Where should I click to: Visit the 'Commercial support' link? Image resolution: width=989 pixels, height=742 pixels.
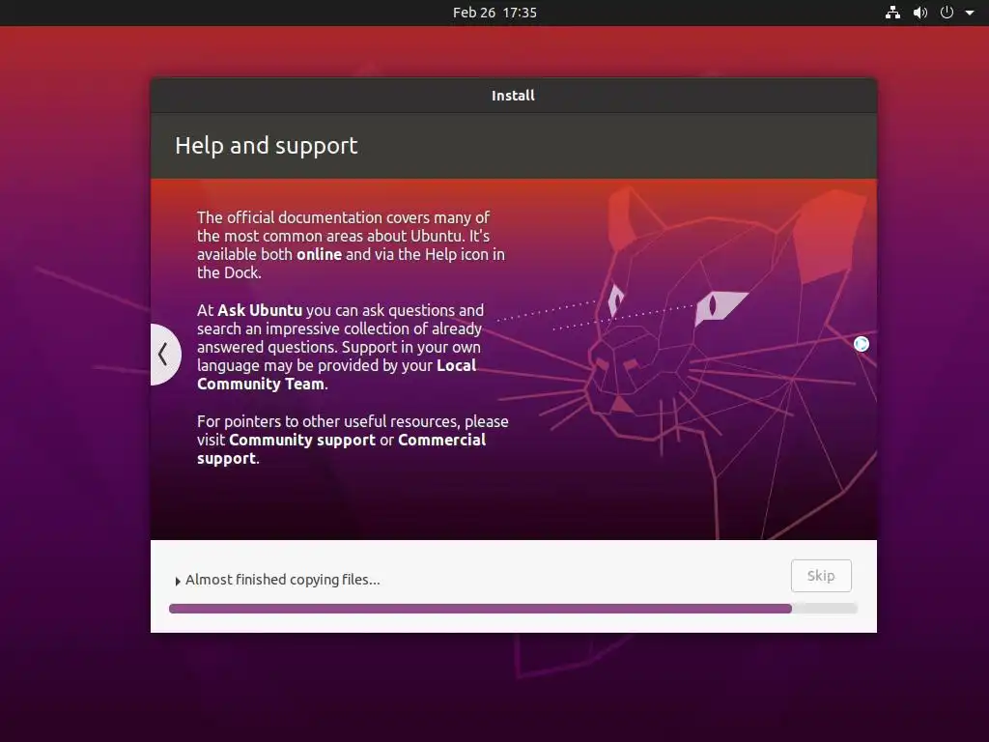pos(341,449)
